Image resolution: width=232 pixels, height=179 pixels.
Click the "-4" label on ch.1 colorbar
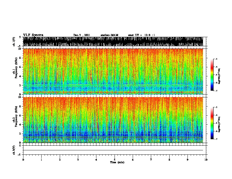pos(216,67)
